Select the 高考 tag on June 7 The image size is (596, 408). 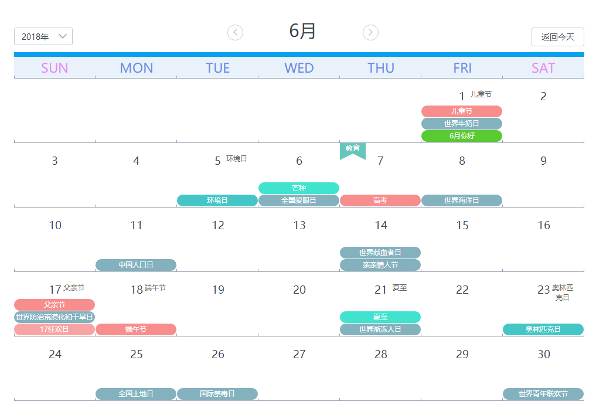tap(380, 200)
